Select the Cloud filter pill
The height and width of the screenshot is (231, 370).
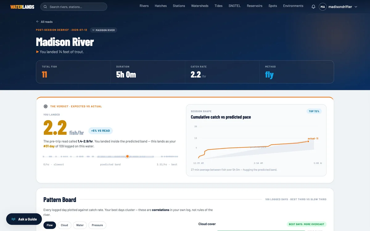[64, 225]
